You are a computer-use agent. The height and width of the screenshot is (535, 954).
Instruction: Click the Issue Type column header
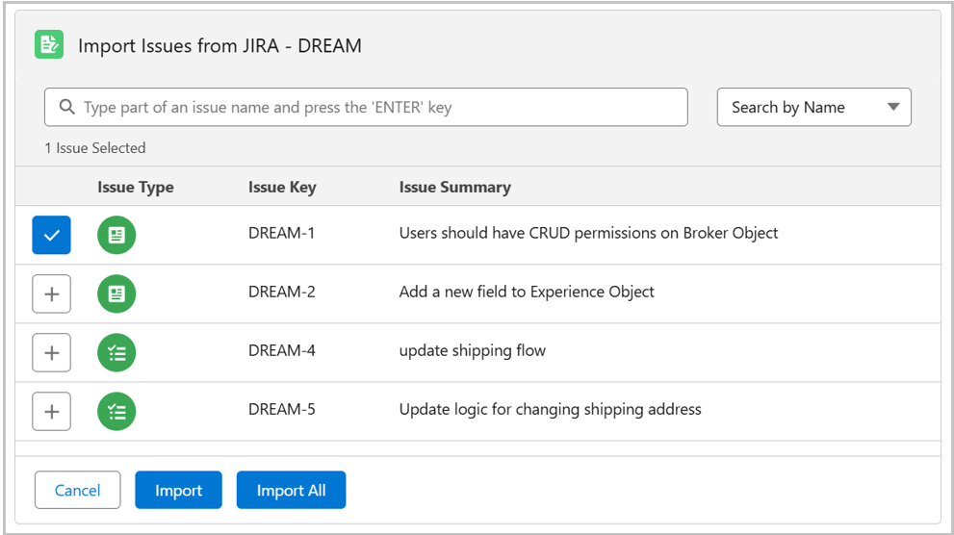(x=136, y=188)
